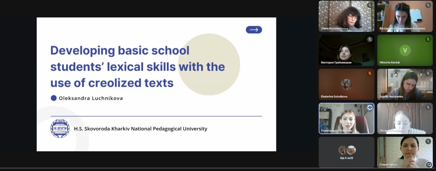The width and height of the screenshot is (436, 171).
Task: Click the slide title 'Developing basic school'
Action: pyautogui.click(x=120, y=51)
